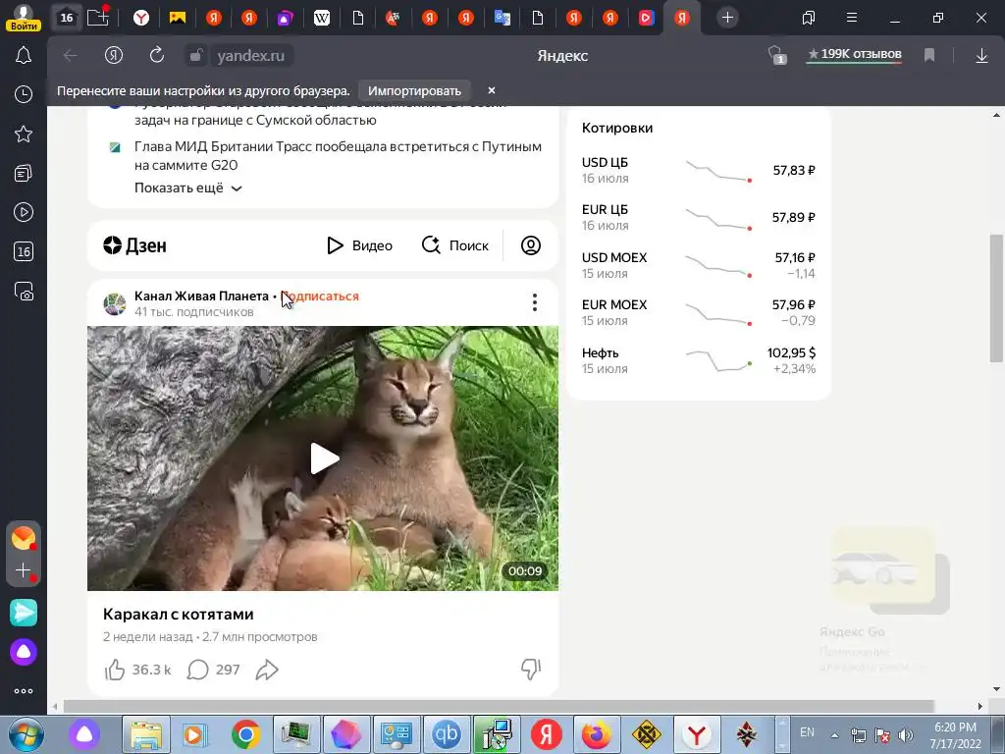Open browsing history clock icon in sidebar
The height and width of the screenshot is (754, 1005).
[x=24, y=94]
